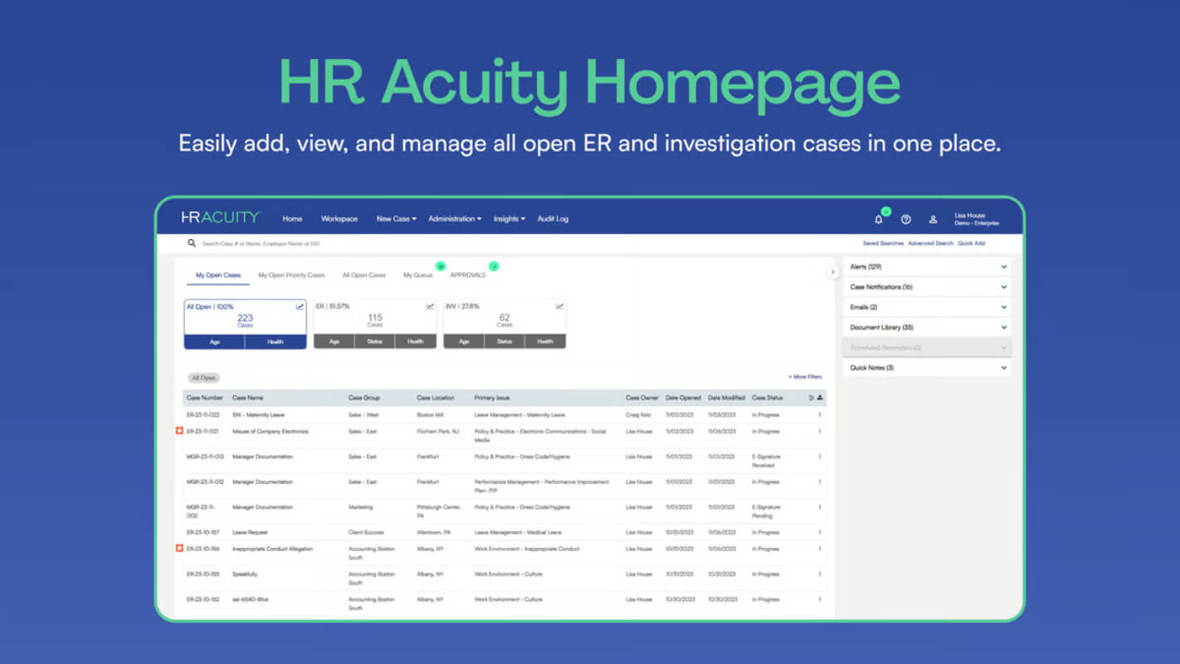
Task: Click Status button on ER card
Action: pos(375,341)
